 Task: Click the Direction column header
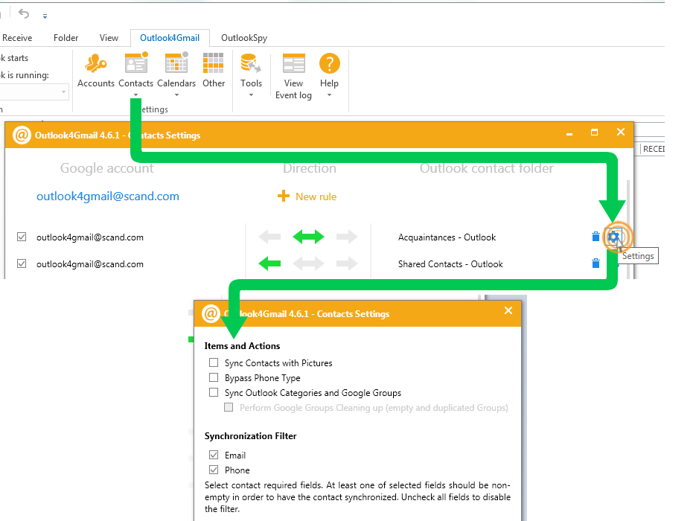tap(310, 168)
